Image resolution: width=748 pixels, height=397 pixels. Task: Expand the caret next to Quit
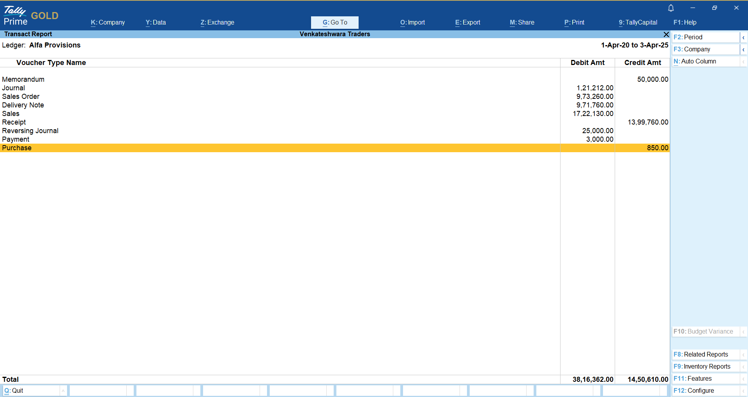tap(63, 391)
